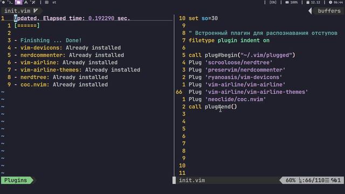Select the vim-devicons plugin entry
This screenshot has height=194, width=345.
[x=67, y=48]
